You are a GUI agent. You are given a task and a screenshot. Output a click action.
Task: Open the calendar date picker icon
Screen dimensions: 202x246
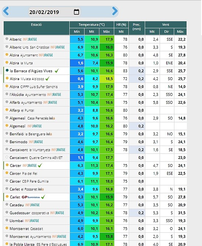[77, 12]
